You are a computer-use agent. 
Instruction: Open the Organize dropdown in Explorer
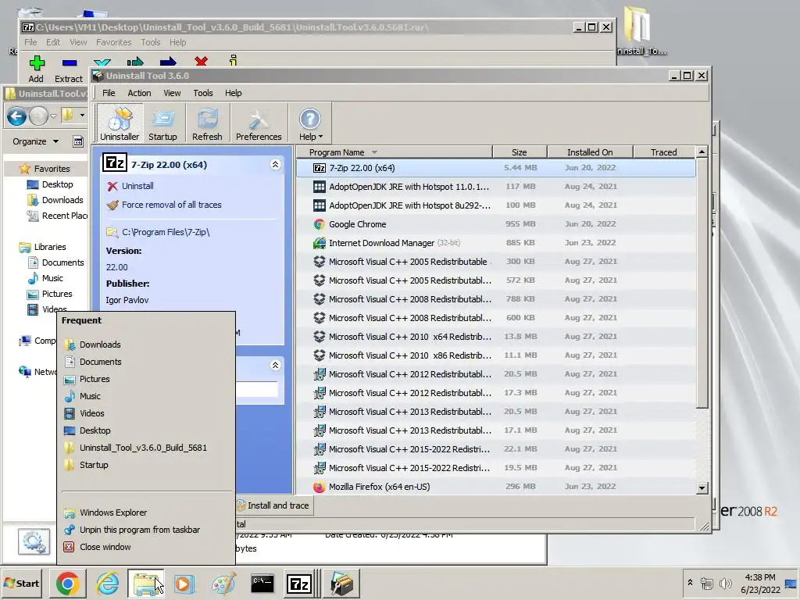click(x=35, y=141)
